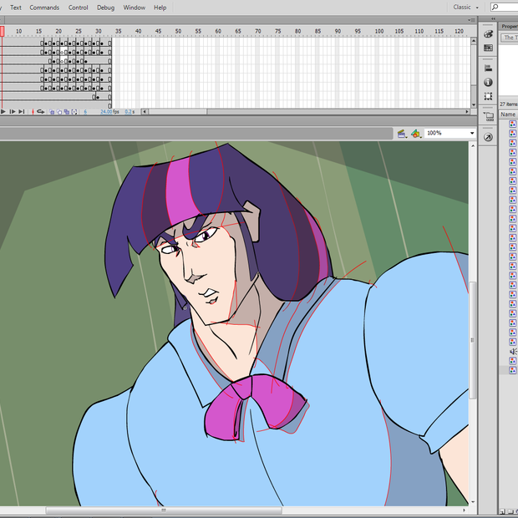Click frame 25 on the timeline ruler

tap(79, 31)
